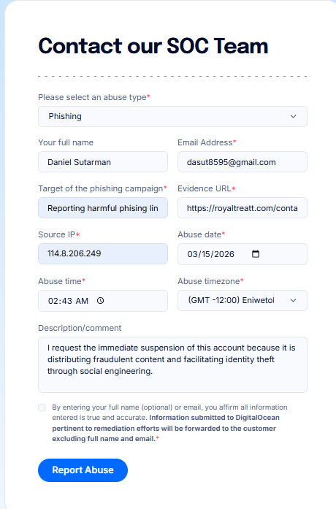The image size is (336, 509).
Task: Focus the Target of the phishing campaign field
Action: tap(103, 208)
